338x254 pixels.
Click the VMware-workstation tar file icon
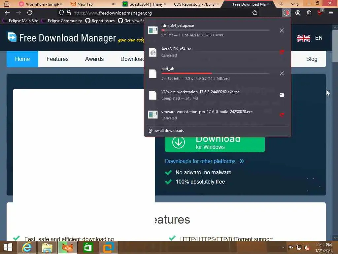(x=153, y=95)
